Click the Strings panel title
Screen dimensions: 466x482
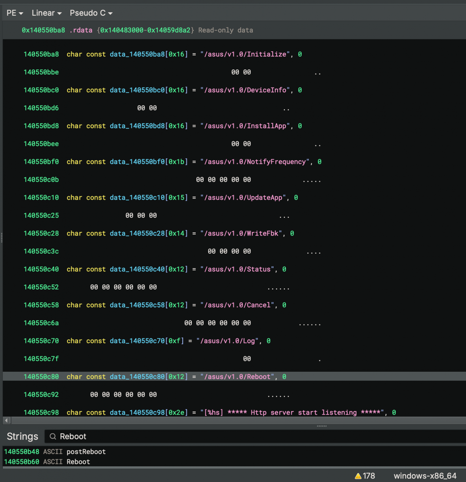point(22,436)
